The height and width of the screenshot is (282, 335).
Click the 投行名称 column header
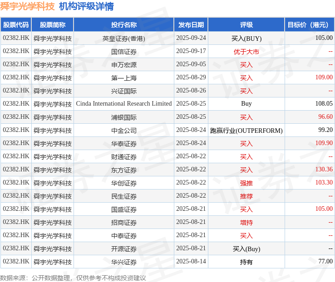tap(124, 25)
